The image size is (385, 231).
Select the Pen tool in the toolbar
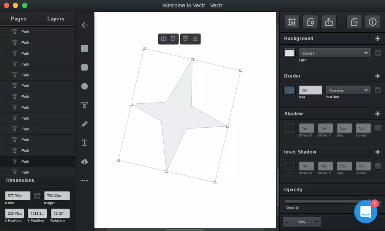(x=84, y=105)
